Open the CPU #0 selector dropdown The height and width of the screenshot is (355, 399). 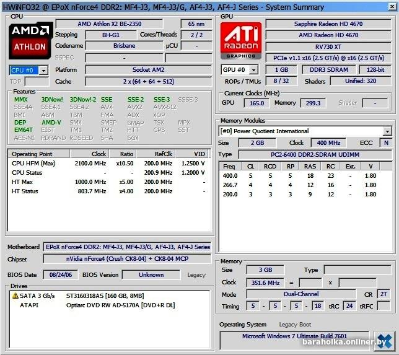[x=43, y=71]
